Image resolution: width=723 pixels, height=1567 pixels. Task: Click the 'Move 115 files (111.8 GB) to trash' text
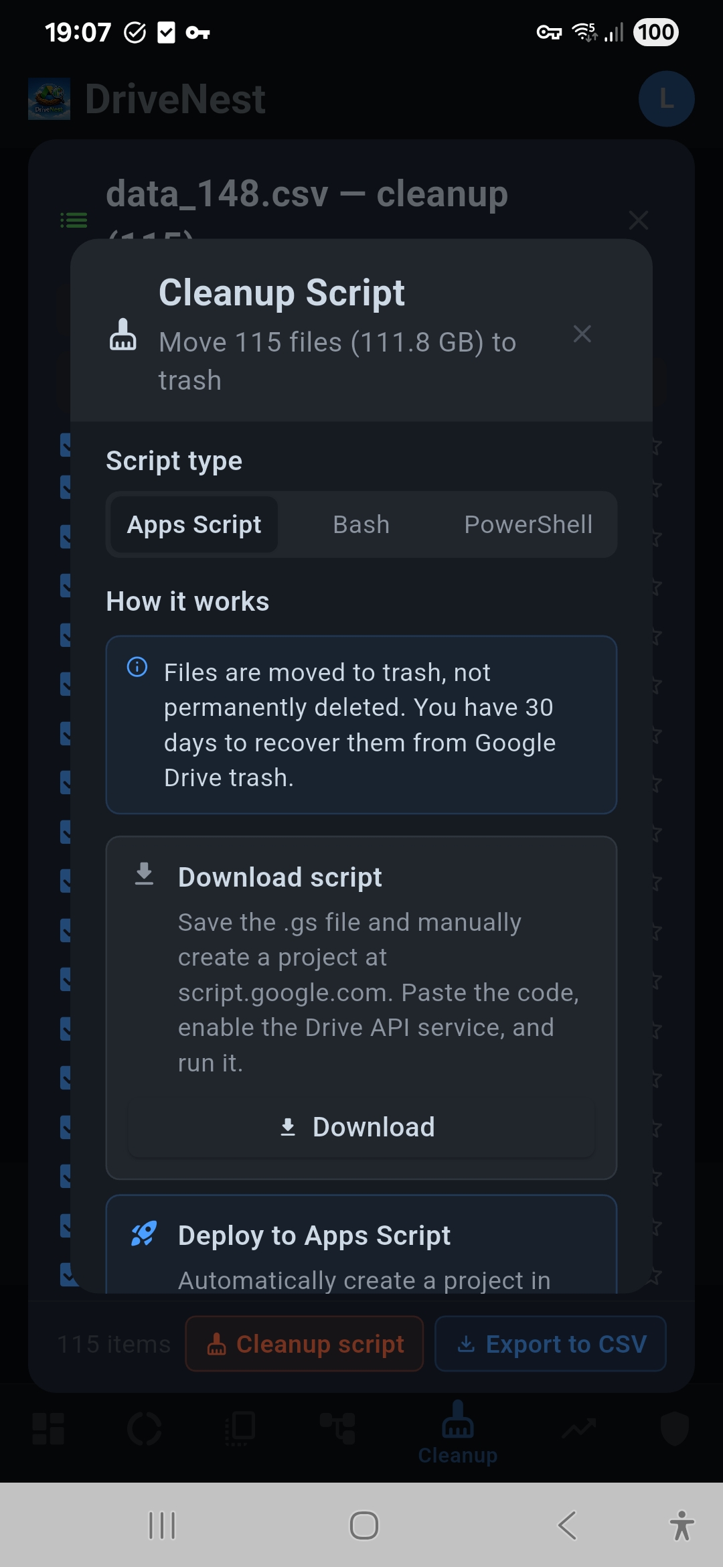click(337, 361)
